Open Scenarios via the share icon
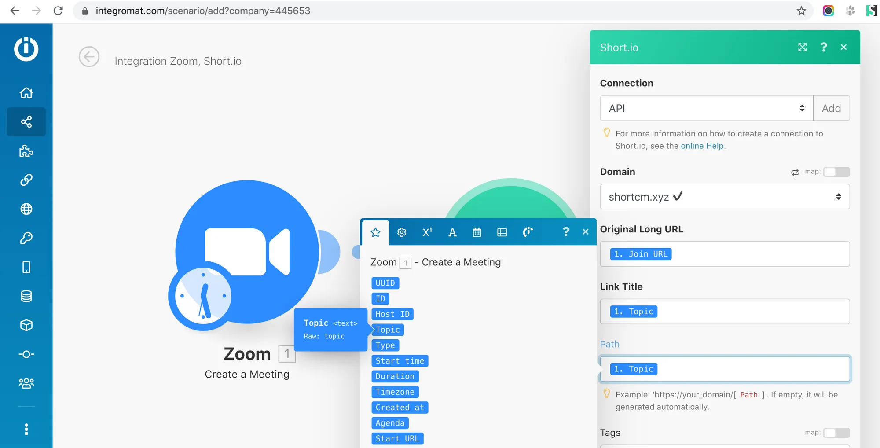 pyautogui.click(x=26, y=122)
